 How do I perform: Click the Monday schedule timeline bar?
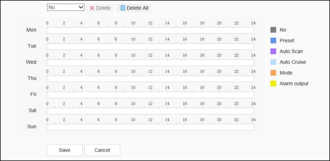(150, 30)
